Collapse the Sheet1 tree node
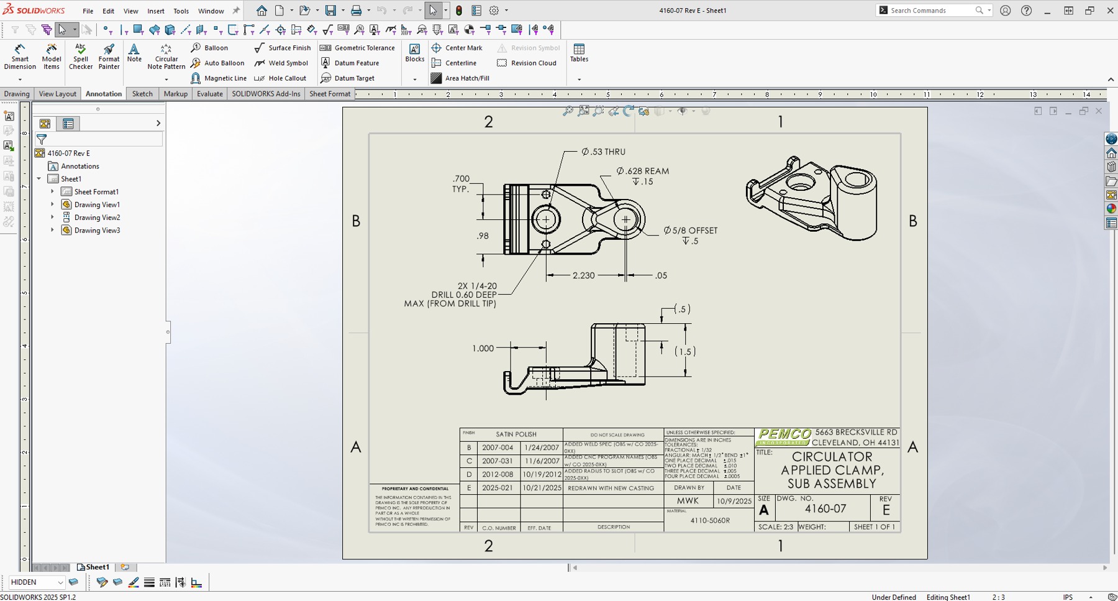Viewport: 1118px width, 601px height. tap(39, 179)
